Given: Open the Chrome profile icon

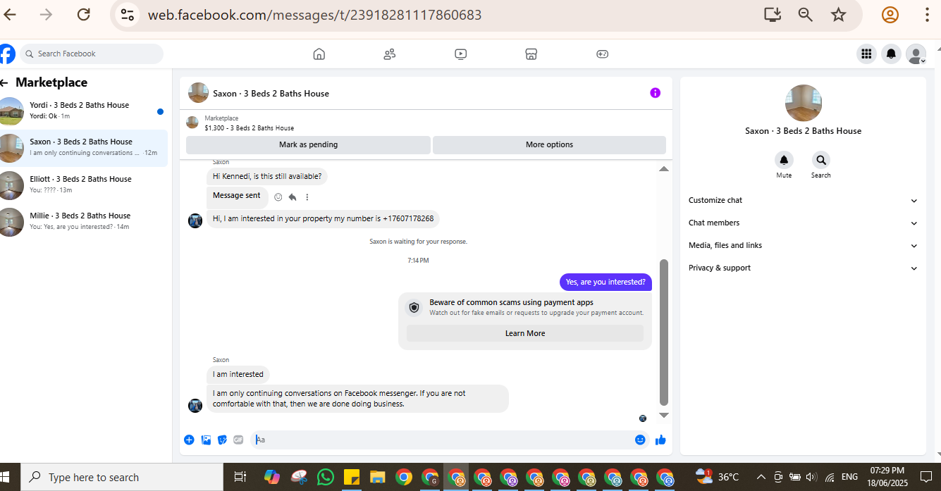Looking at the screenshot, I should point(890,14).
